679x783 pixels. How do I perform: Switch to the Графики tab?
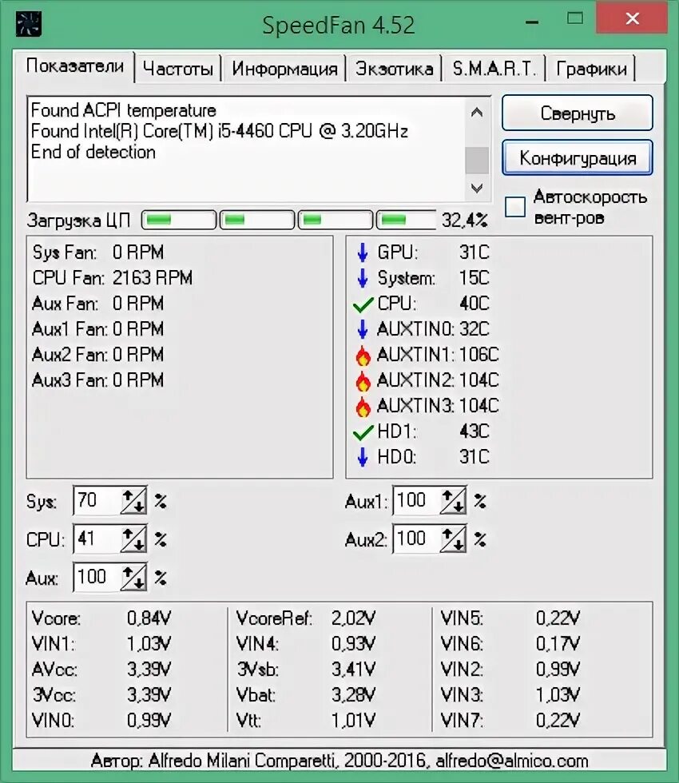(x=591, y=69)
